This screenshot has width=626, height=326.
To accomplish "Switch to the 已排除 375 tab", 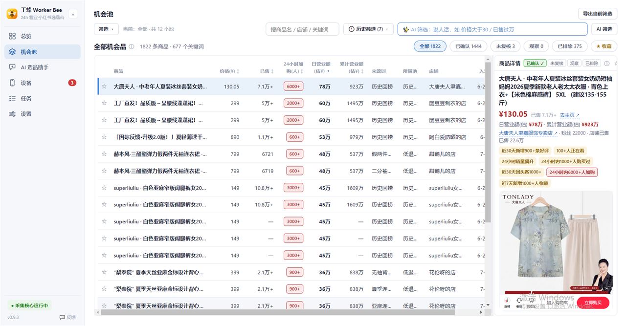I will pyautogui.click(x=570, y=46).
